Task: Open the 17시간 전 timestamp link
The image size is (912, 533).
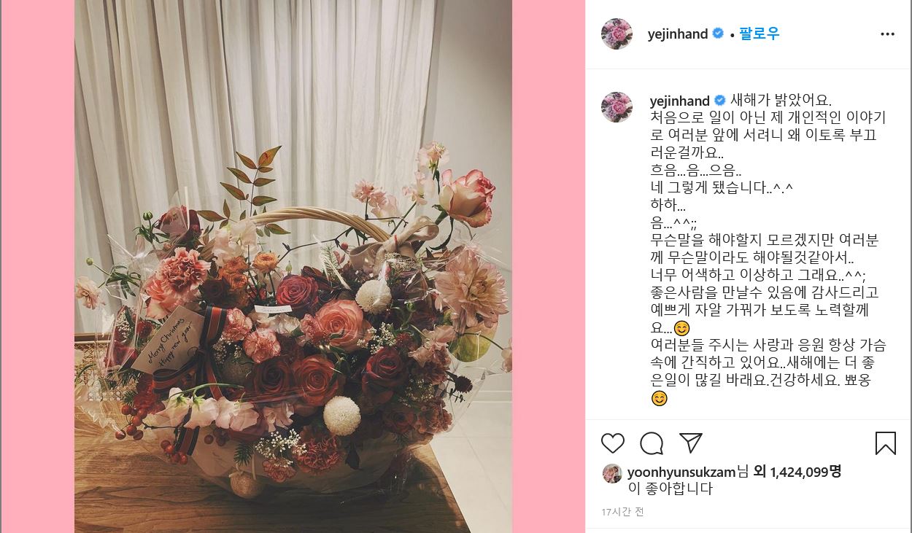Action: (x=622, y=512)
